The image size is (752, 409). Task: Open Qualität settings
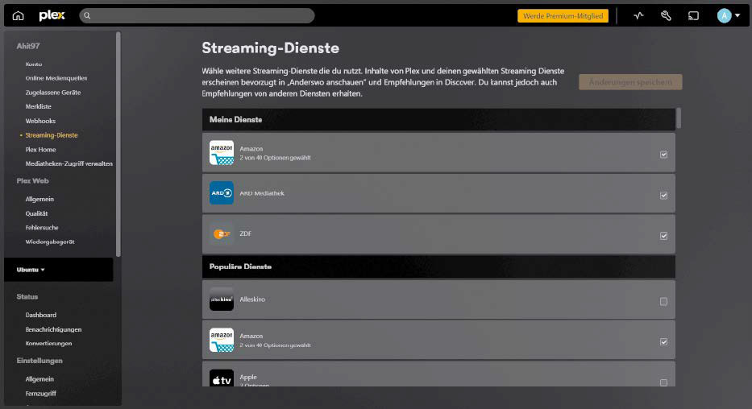click(x=36, y=213)
